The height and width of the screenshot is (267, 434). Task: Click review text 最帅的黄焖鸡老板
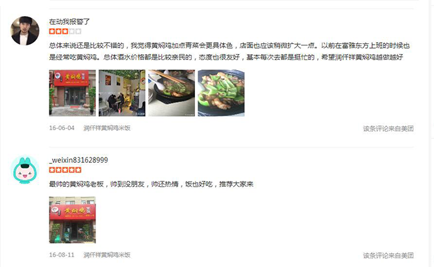76,184
